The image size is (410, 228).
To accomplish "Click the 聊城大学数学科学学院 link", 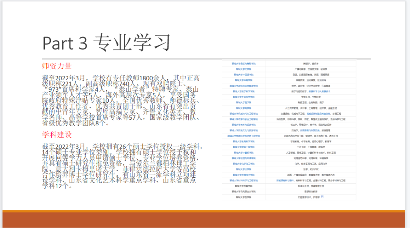I will click(244, 91).
